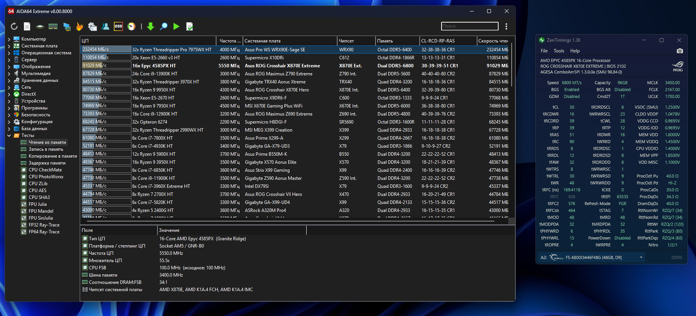
Task: Open the Report document icon in toolbar
Action: pyautogui.click(x=27, y=26)
